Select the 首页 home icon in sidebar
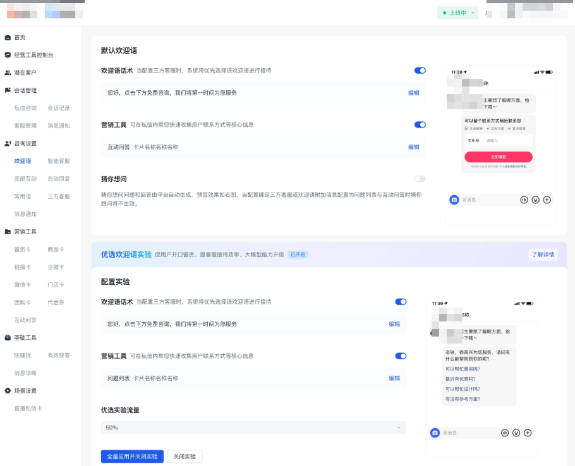The width and height of the screenshot is (575, 466). tap(6, 37)
